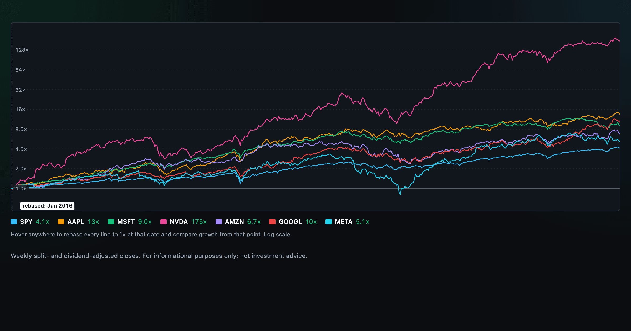Click the MSFT green legend swatch
The width and height of the screenshot is (631, 331).
[x=111, y=222]
